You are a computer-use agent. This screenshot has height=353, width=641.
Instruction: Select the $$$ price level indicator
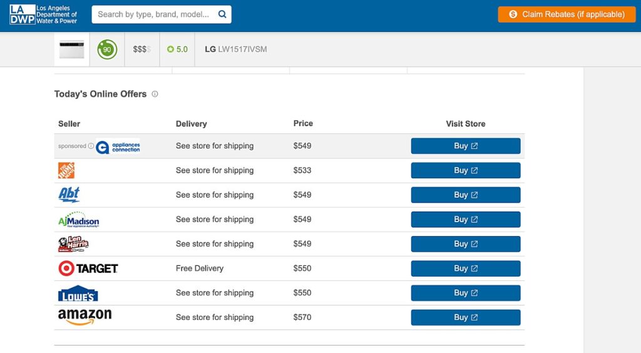(x=142, y=49)
